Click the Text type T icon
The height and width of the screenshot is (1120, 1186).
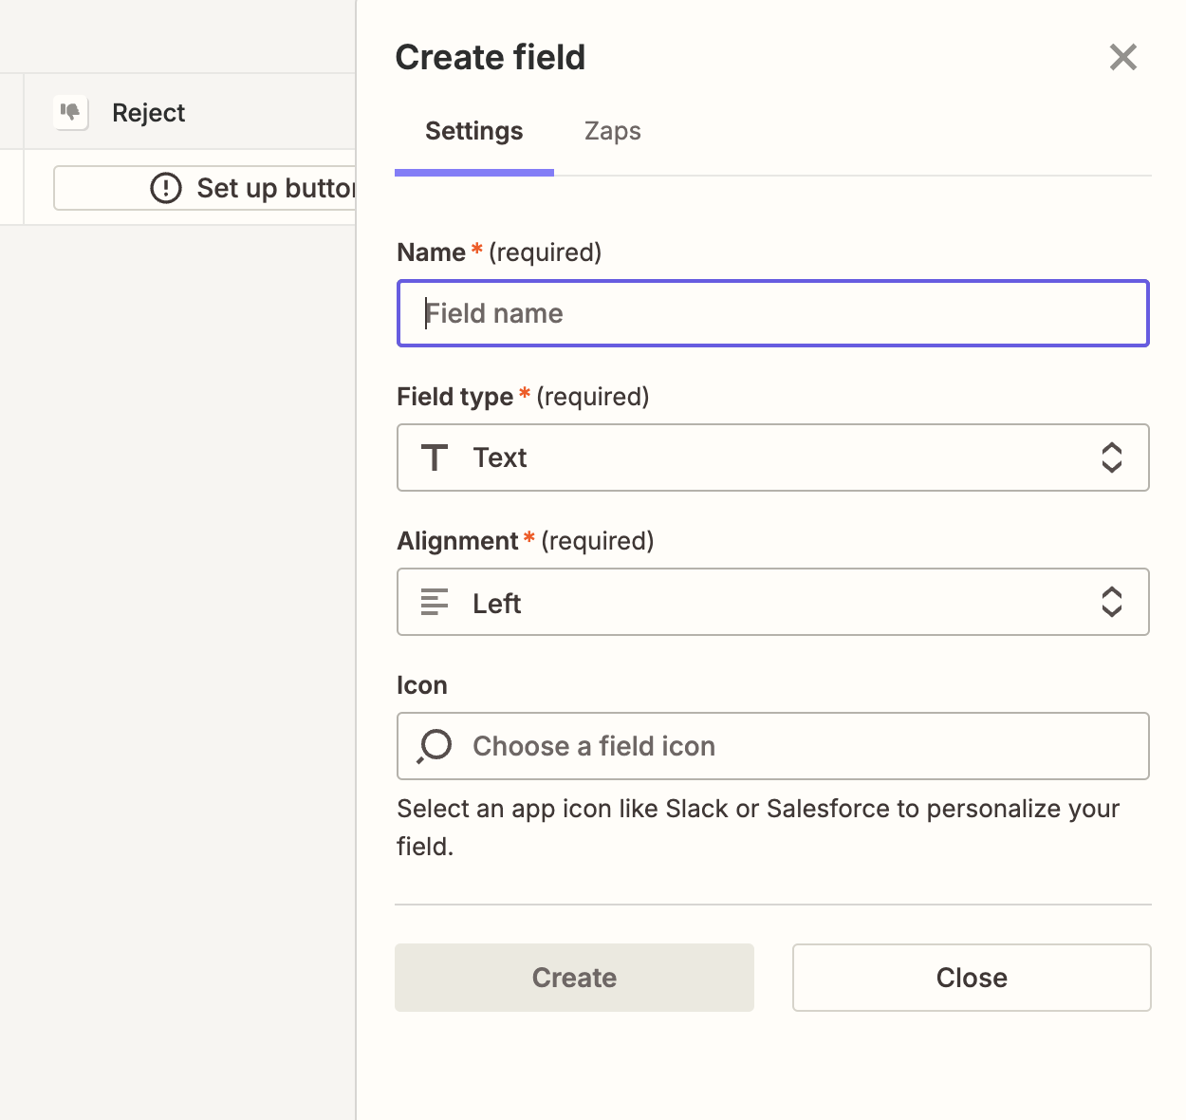tap(435, 458)
